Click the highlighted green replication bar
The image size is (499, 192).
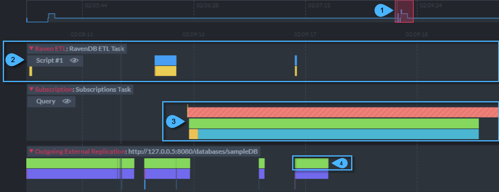click(312, 163)
